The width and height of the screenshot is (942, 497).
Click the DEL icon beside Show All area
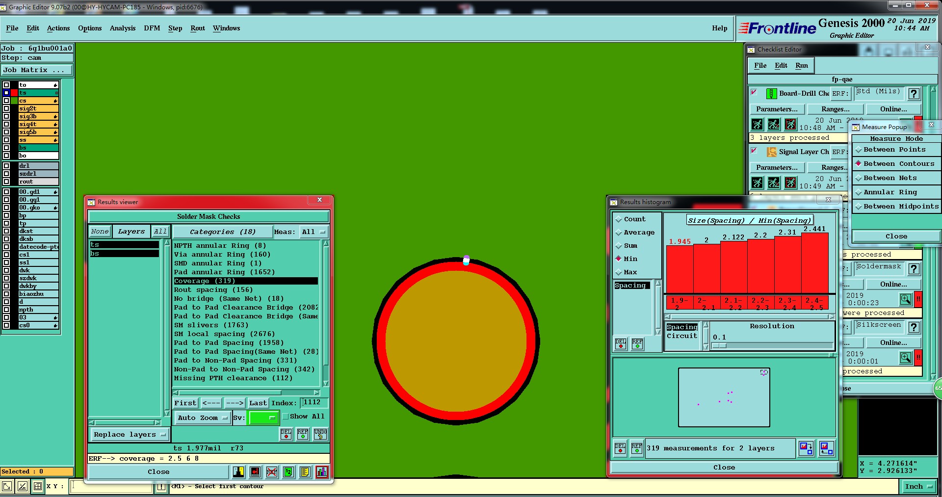coord(286,434)
